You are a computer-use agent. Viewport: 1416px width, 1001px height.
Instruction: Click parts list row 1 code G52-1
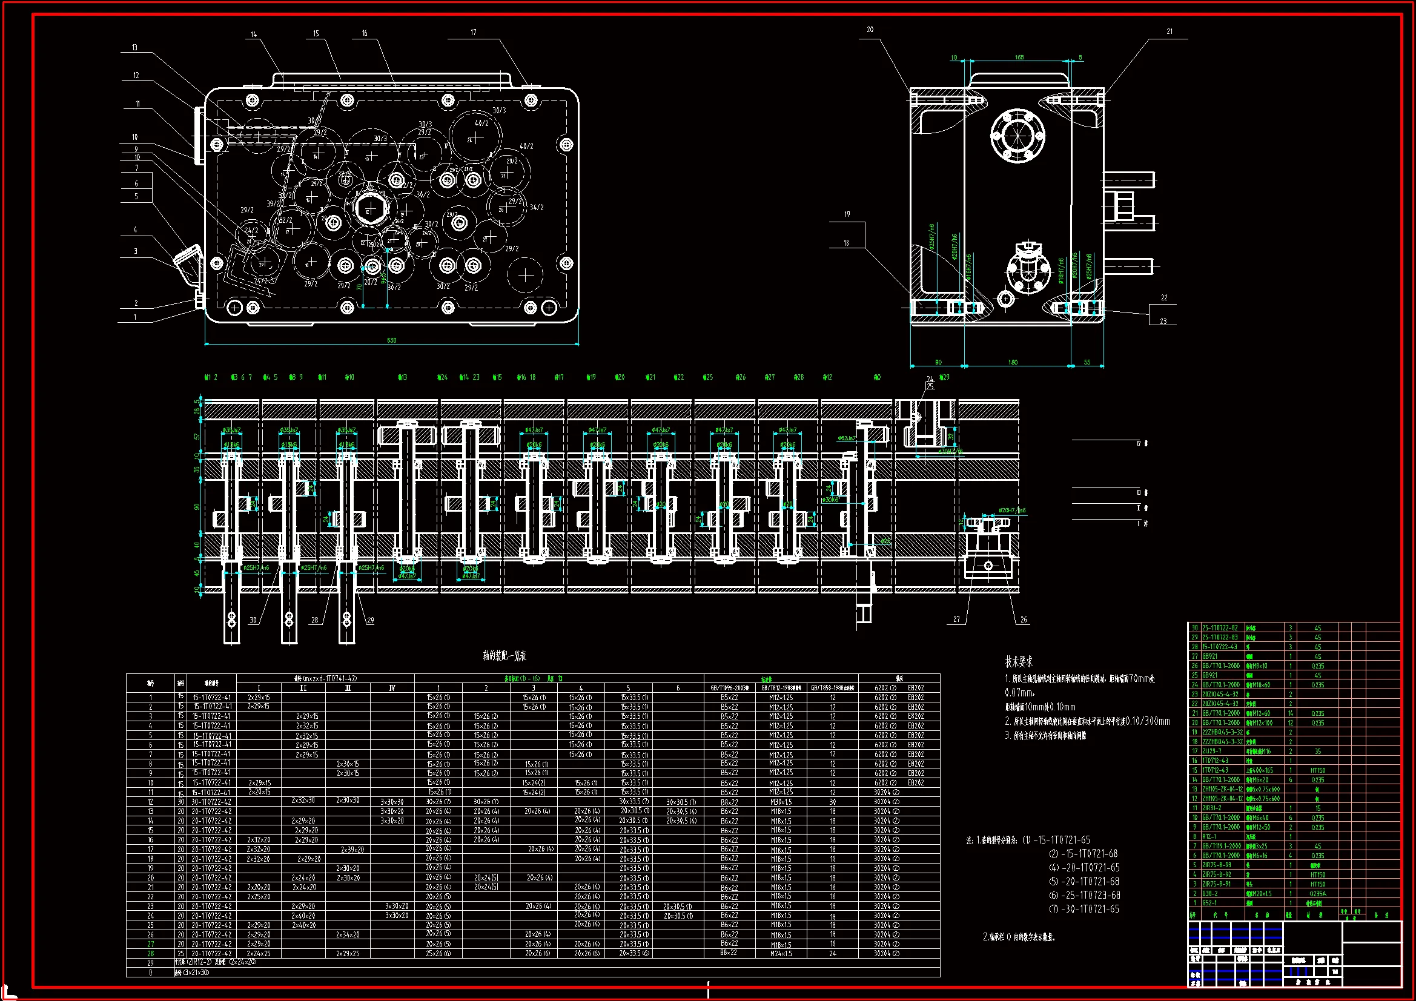[1209, 903]
